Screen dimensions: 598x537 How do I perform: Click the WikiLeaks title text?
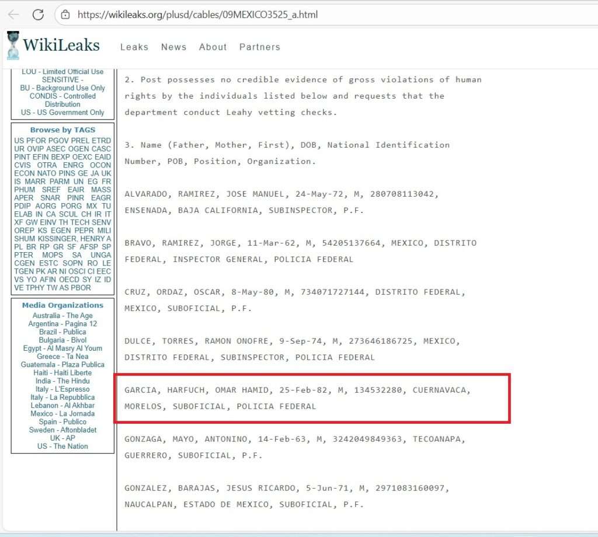[x=61, y=46]
